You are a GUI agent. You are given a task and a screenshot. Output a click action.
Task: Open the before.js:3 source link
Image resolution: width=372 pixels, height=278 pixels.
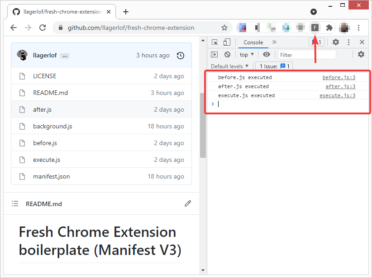(339, 77)
